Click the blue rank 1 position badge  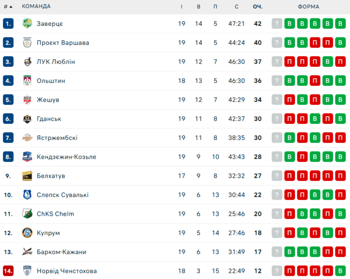coord(8,24)
